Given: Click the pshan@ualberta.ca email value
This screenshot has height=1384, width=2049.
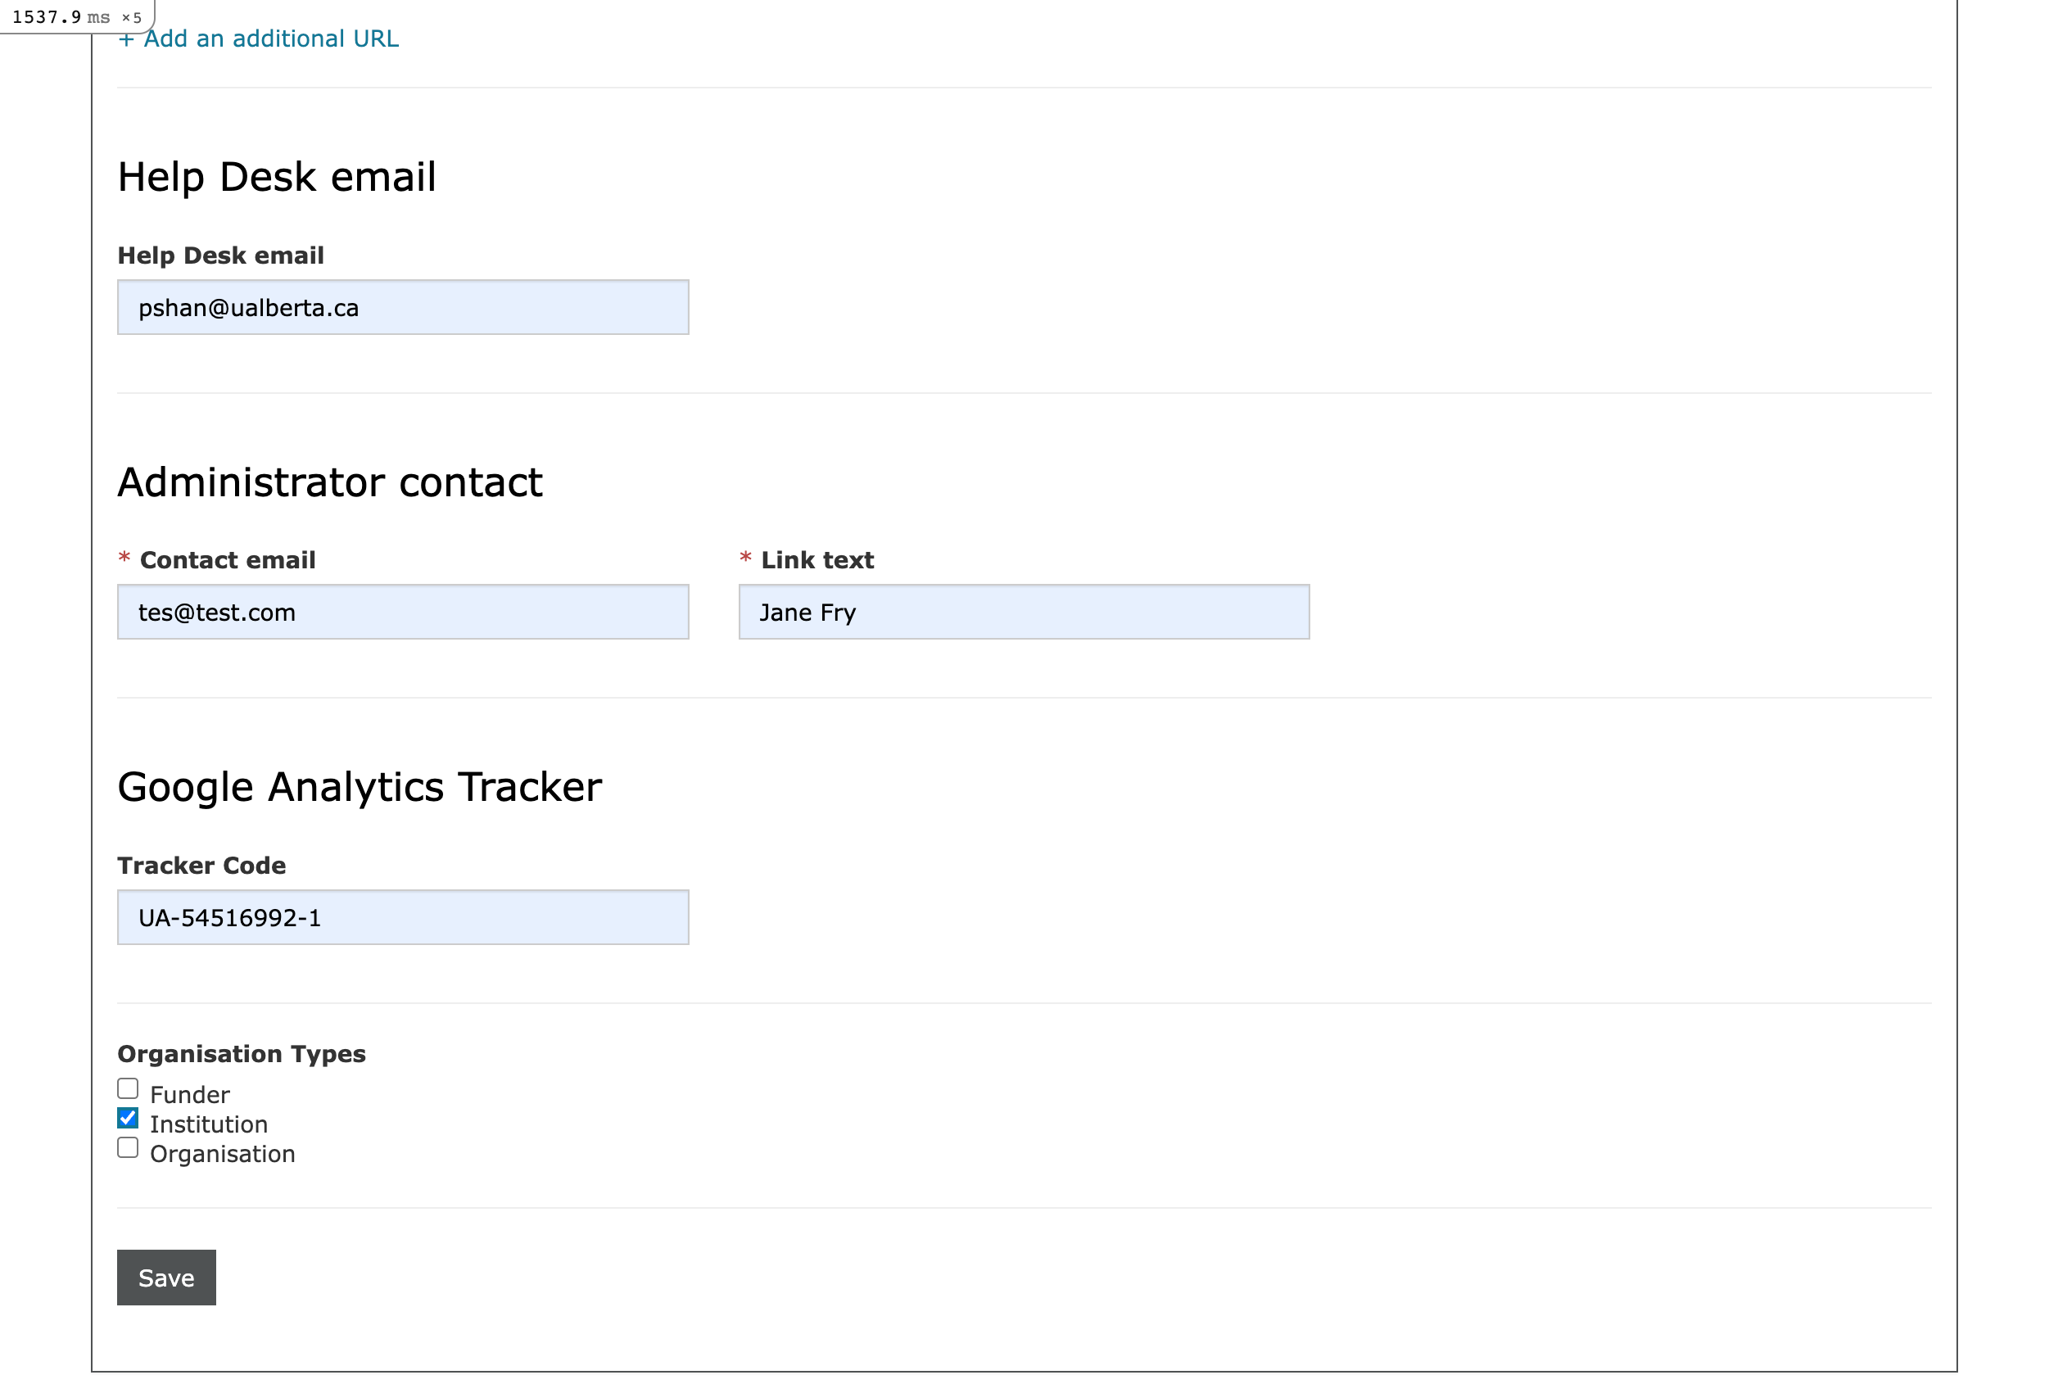Looking at the screenshot, I should pyautogui.click(x=250, y=307).
